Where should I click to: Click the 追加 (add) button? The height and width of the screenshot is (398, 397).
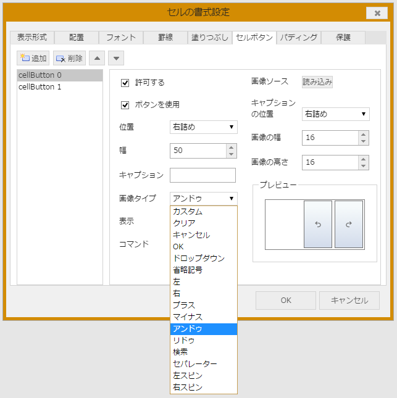click(33, 58)
